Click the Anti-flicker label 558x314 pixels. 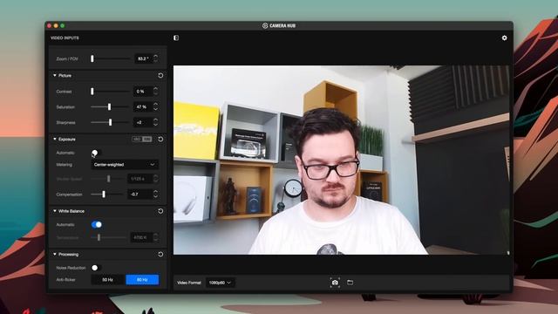click(x=66, y=280)
